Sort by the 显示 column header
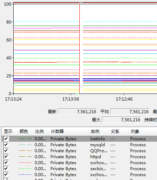Viewport: 157px width, 180px height. (9, 131)
